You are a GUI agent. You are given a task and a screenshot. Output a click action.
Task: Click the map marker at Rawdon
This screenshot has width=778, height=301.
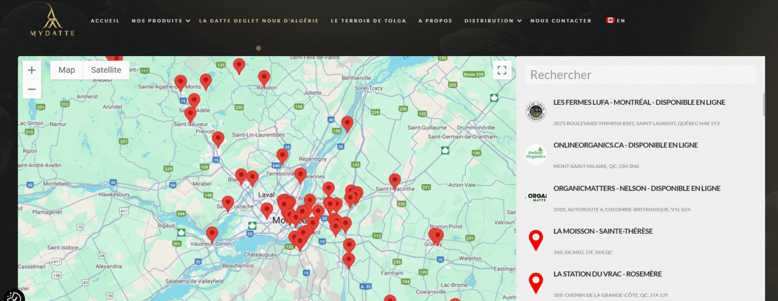pyautogui.click(x=264, y=78)
